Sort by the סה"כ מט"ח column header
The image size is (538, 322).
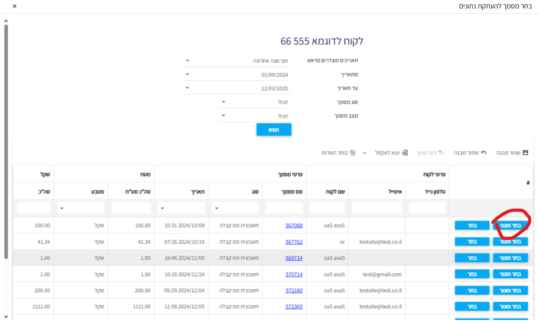[x=131, y=191]
